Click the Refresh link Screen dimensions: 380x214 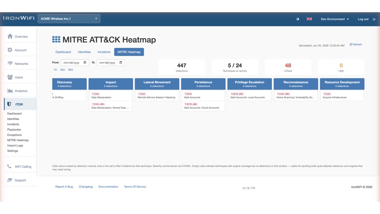tap(356, 44)
